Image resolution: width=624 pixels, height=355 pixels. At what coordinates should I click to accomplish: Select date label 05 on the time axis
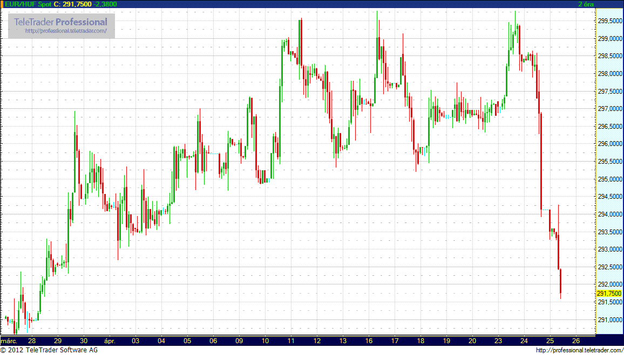187,341
